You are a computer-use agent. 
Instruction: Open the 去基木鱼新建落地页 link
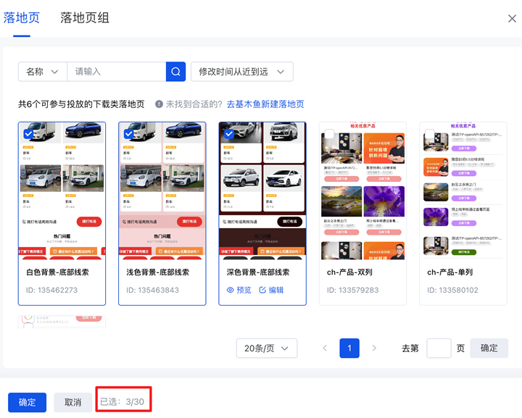click(265, 104)
